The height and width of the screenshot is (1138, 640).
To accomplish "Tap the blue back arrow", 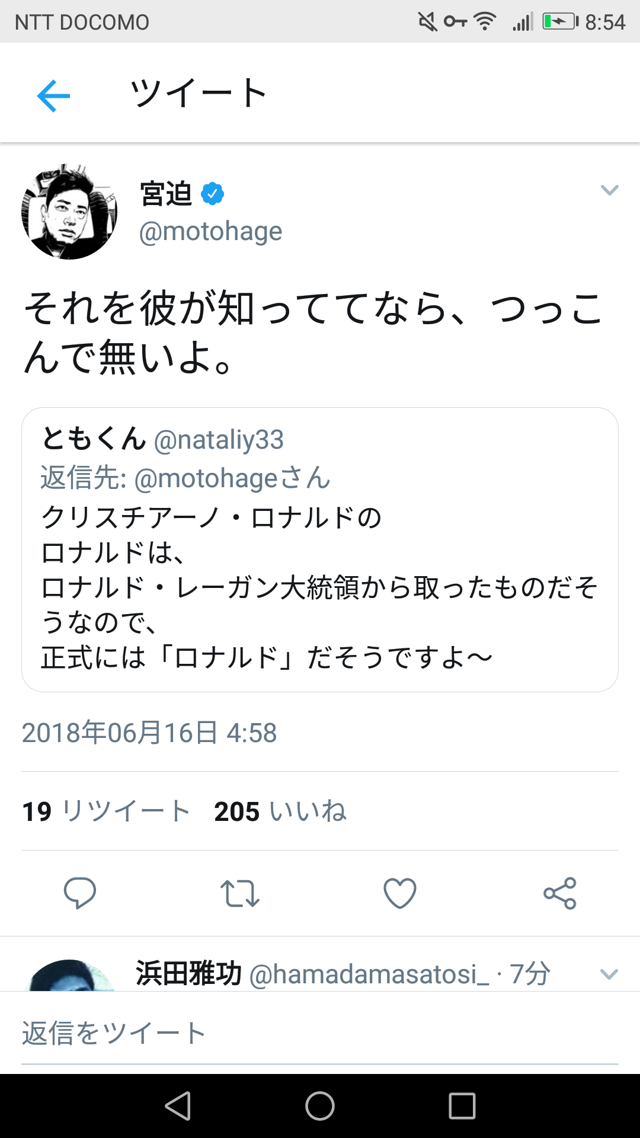I will [53, 95].
